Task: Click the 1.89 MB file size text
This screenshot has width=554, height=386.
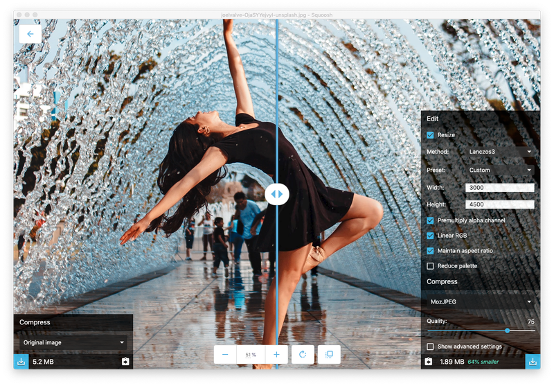Action: click(x=452, y=362)
